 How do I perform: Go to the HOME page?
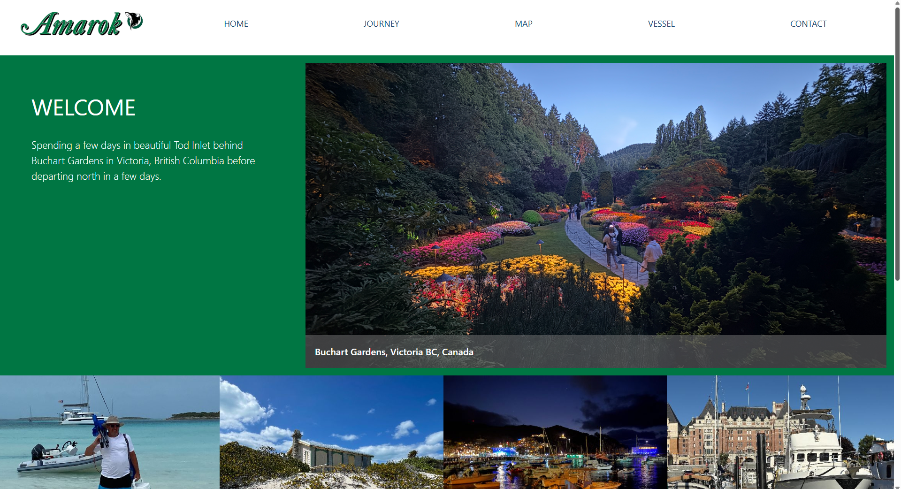[x=236, y=24]
